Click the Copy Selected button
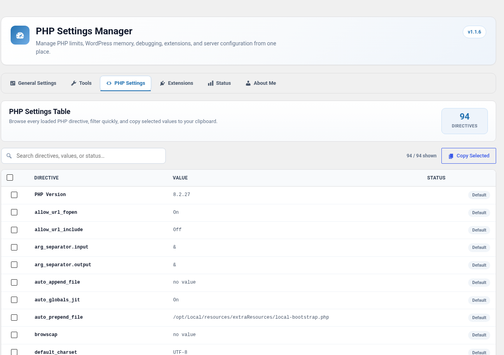 coord(469,156)
